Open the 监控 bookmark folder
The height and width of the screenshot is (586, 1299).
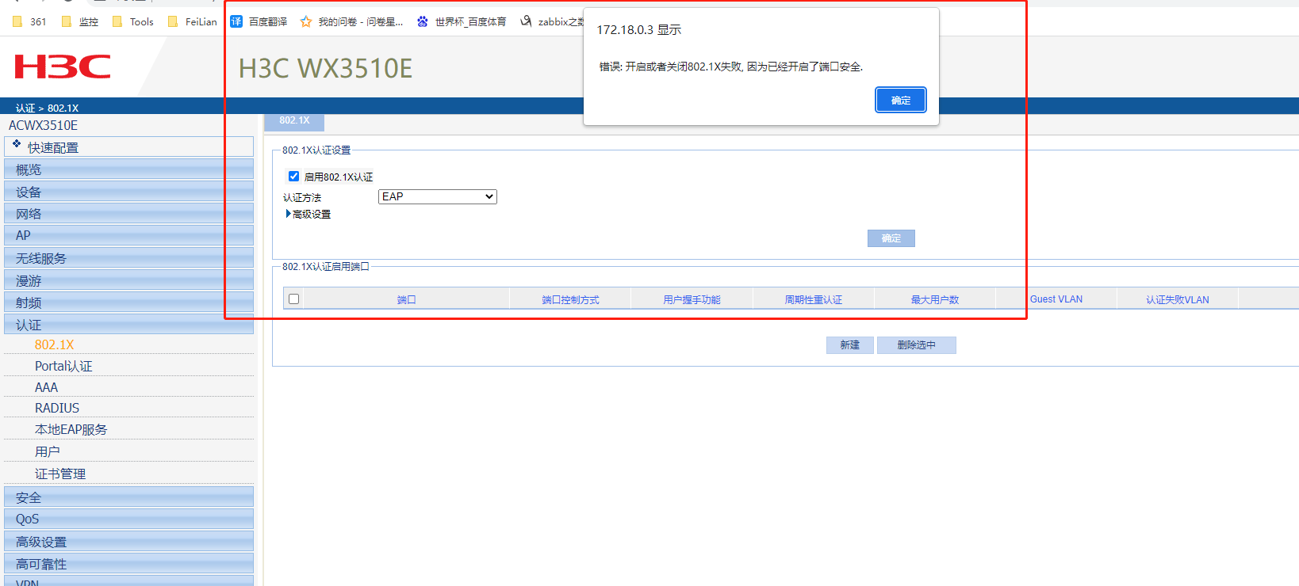pyautogui.click(x=79, y=21)
